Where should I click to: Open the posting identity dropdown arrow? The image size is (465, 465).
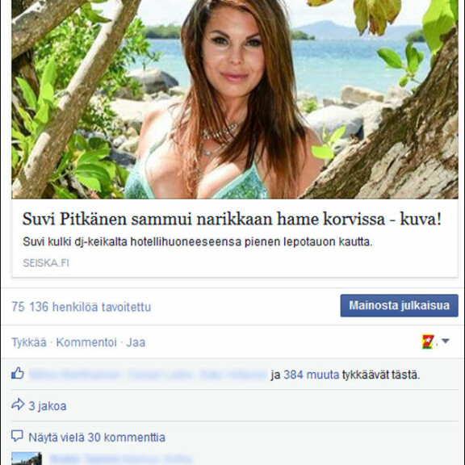click(445, 341)
